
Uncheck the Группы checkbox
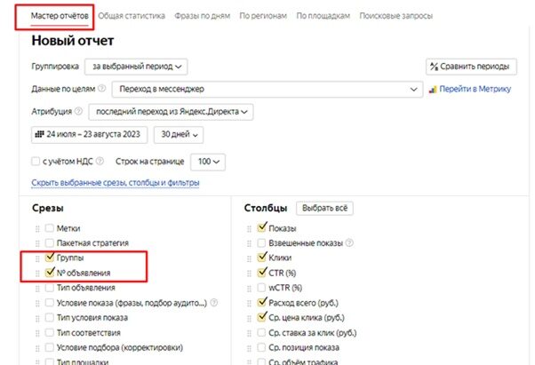[x=49, y=258]
